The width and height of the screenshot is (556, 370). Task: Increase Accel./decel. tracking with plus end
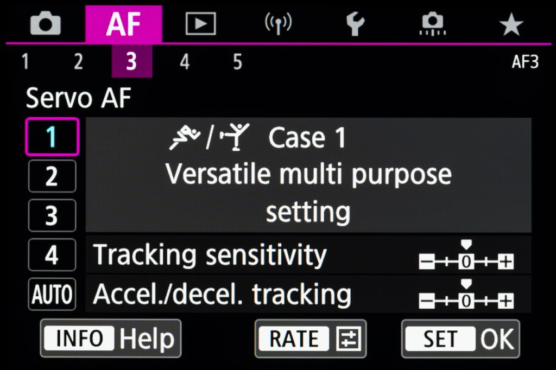click(506, 301)
